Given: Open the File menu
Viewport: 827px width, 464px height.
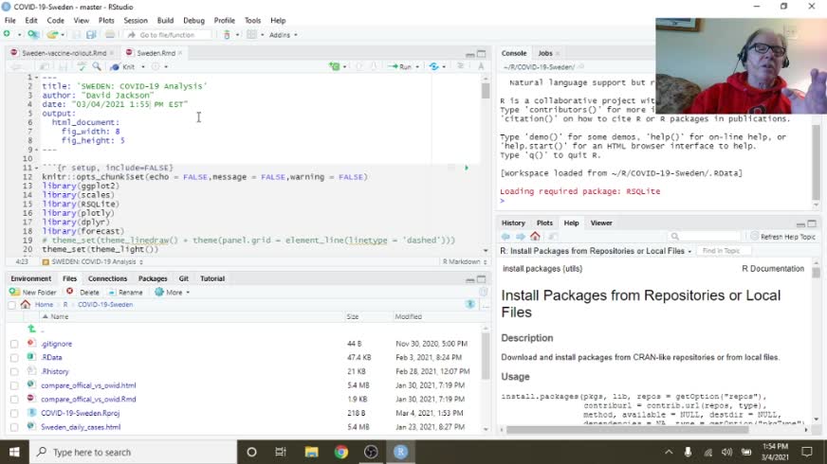Looking at the screenshot, I should (10, 21).
